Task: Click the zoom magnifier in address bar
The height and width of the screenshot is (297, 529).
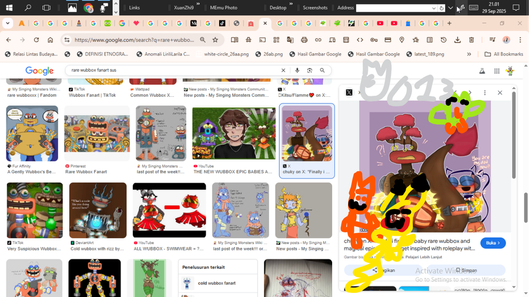Action: pos(203,40)
